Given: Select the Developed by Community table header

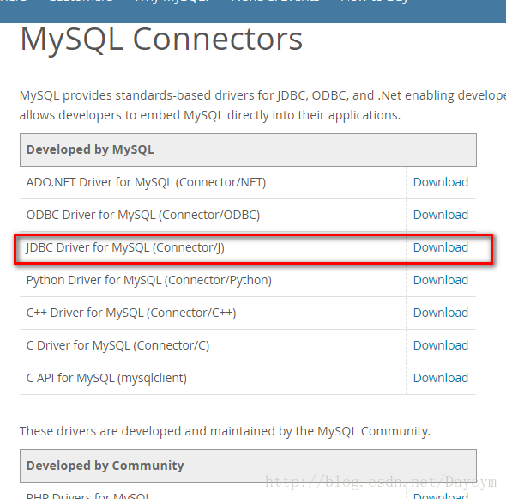Looking at the screenshot, I should tap(248, 466).
